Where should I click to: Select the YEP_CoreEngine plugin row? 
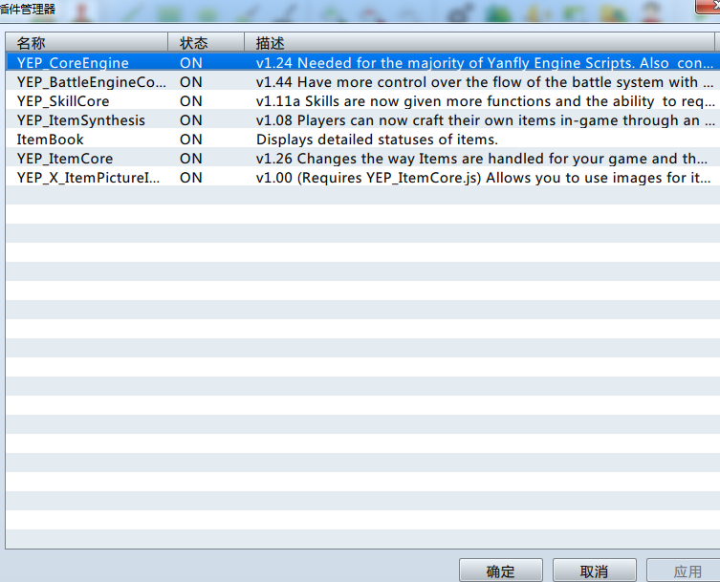(362, 62)
